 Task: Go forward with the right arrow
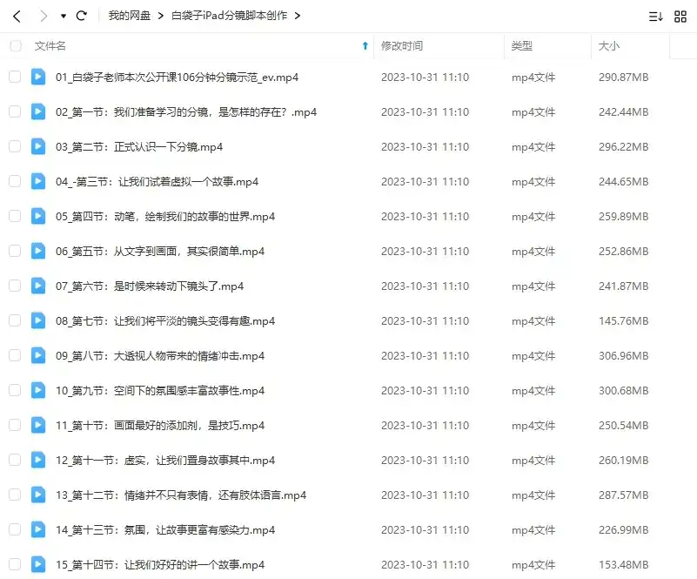click(x=44, y=17)
